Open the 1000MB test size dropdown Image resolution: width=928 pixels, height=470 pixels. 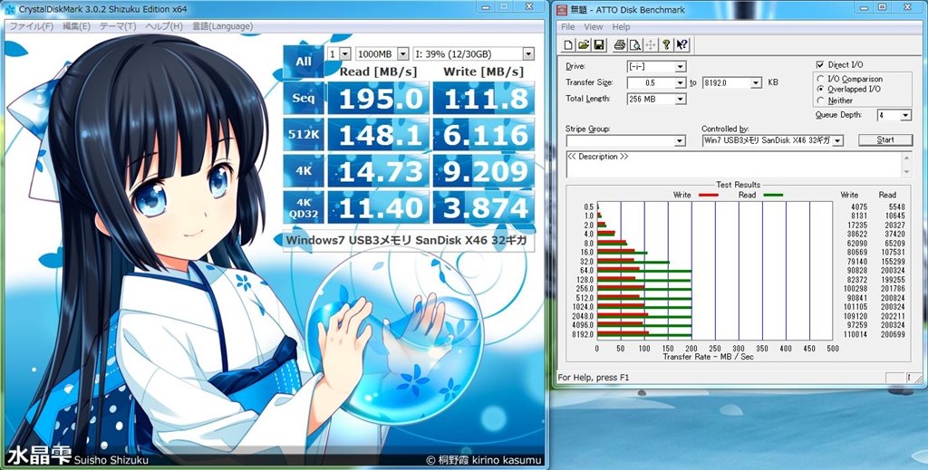tap(403, 54)
